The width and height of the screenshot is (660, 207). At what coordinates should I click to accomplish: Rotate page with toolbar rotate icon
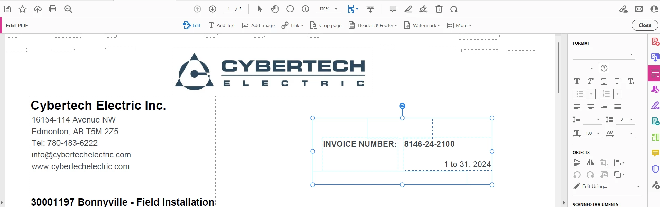click(454, 9)
